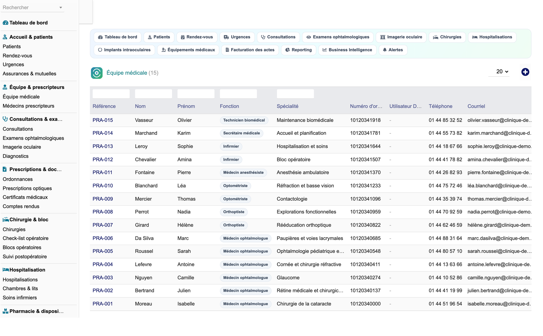Click the ambulance icon on Urgences shortcut
This screenshot has width=543, height=336.
226,37
